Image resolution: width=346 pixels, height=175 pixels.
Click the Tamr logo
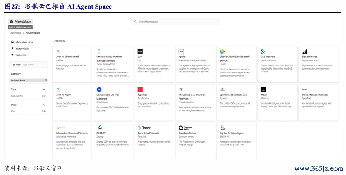[144, 127]
